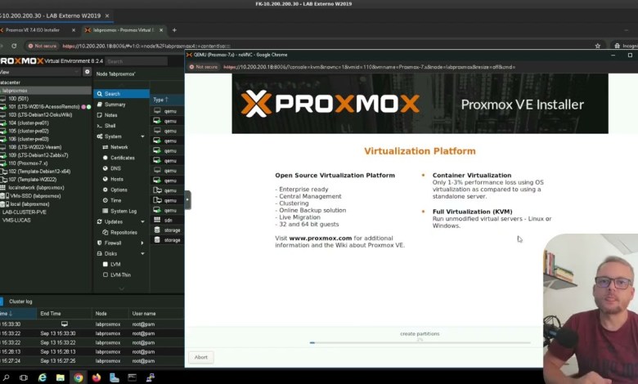Click the create partitions progress bar
The height and width of the screenshot is (384, 638).
click(x=420, y=342)
